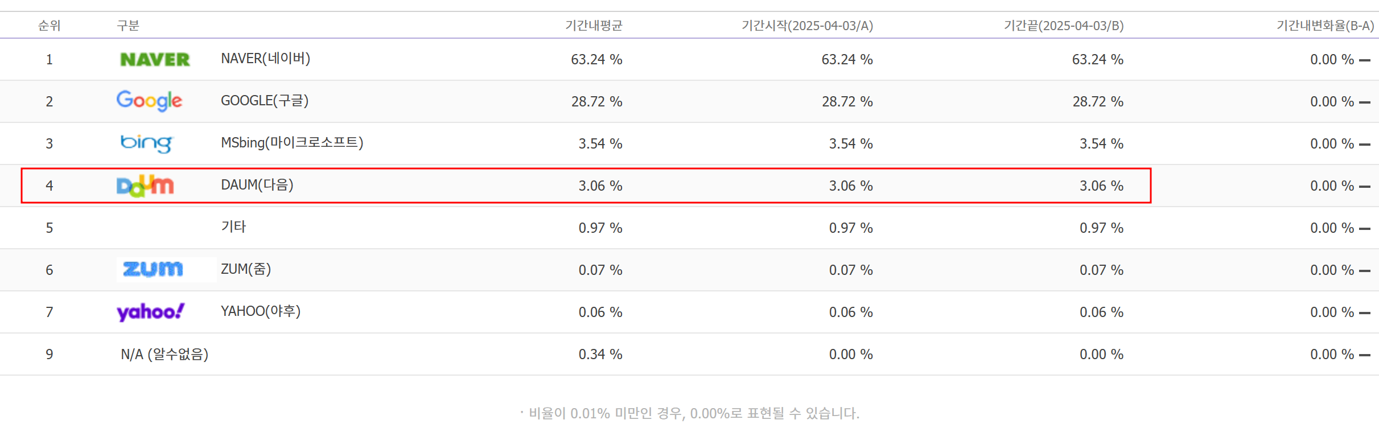Click YAHOO's change rate 0.00 %
The width and height of the screenshot is (1379, 436).
(x=1332, y=312)
